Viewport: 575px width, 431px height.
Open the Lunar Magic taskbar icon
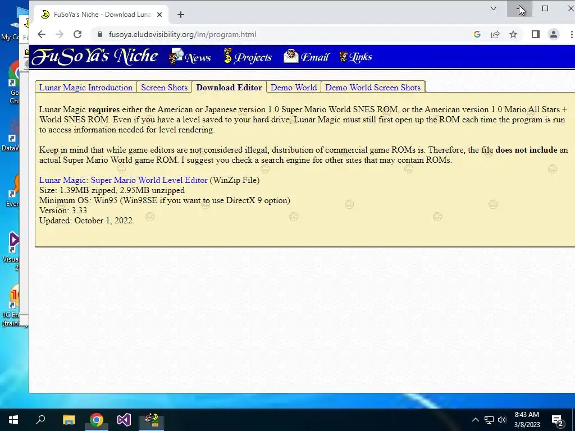click(x=152, y=420)
